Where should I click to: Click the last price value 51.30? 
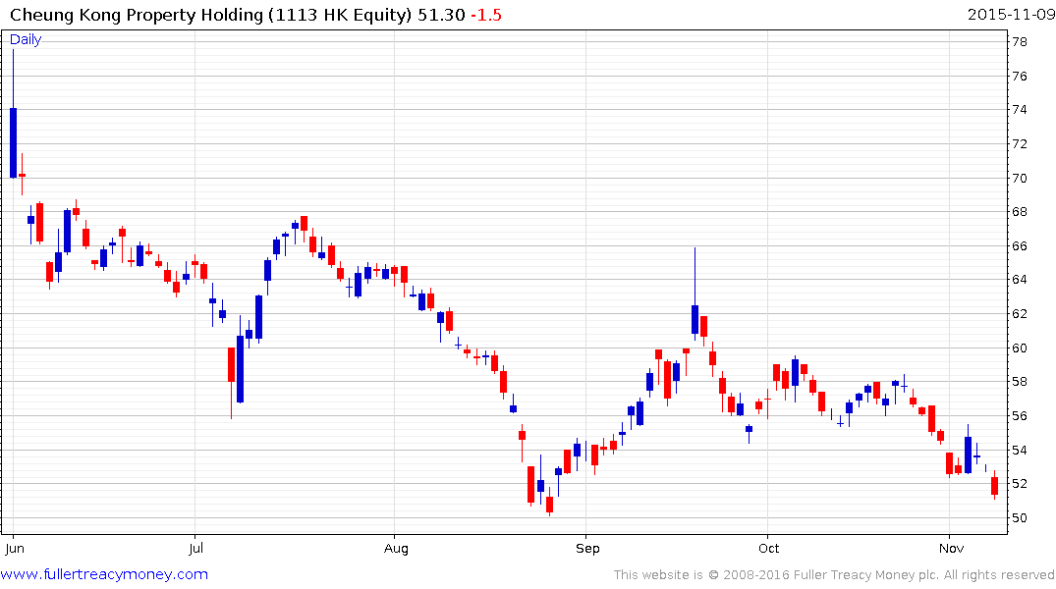coord(441,15)
